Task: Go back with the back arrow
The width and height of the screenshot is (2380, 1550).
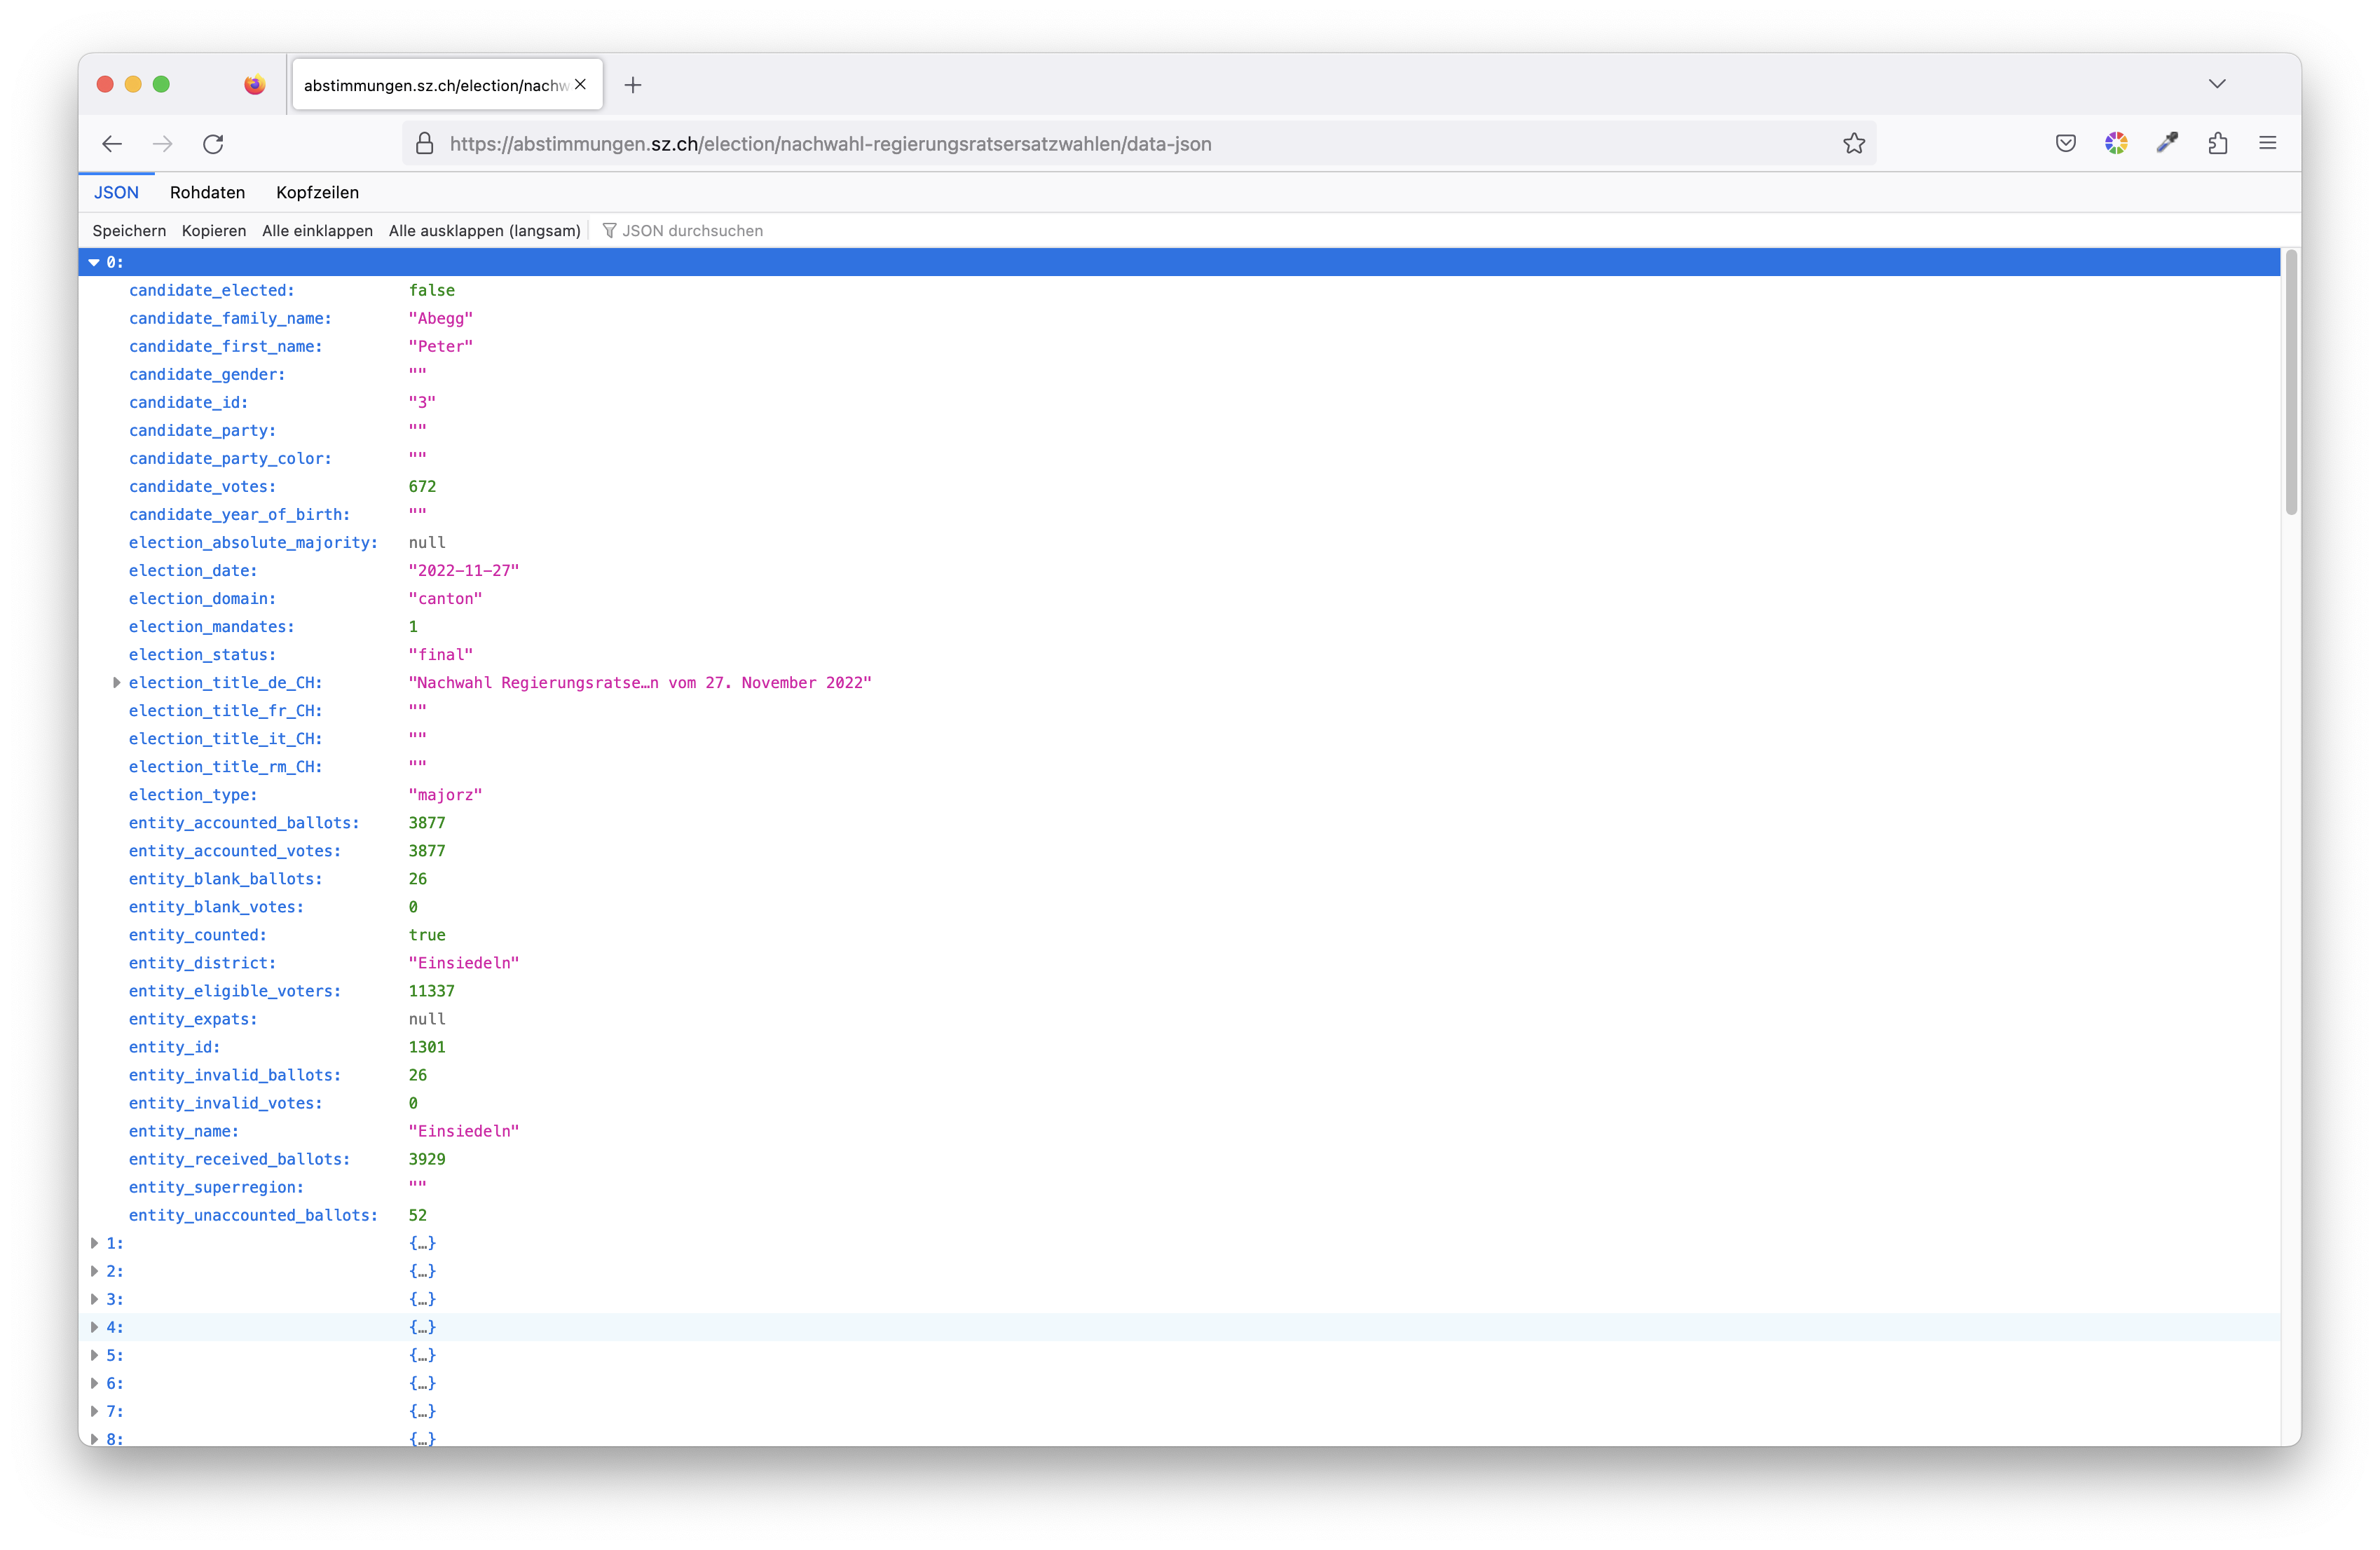Action: click(x=112, y=144)
